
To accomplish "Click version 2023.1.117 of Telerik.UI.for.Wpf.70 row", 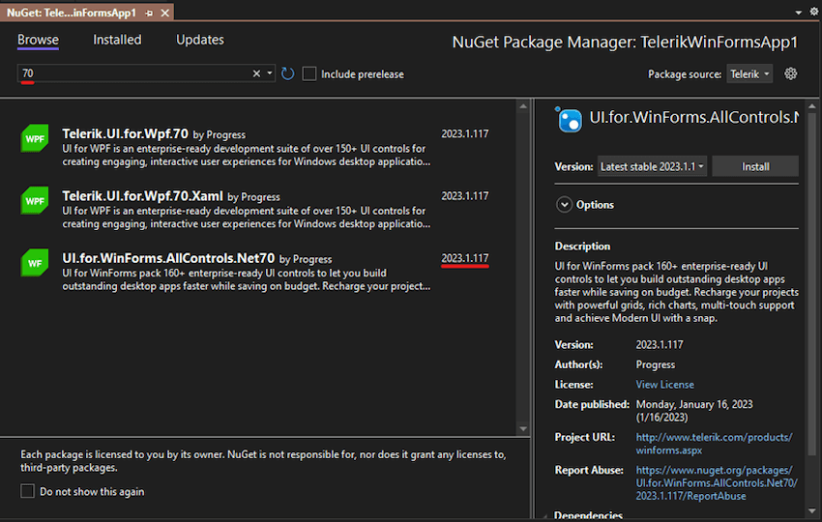I will pos(465,133).
